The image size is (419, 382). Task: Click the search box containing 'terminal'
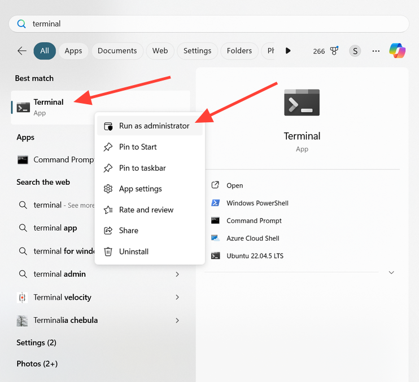[209, 24]
